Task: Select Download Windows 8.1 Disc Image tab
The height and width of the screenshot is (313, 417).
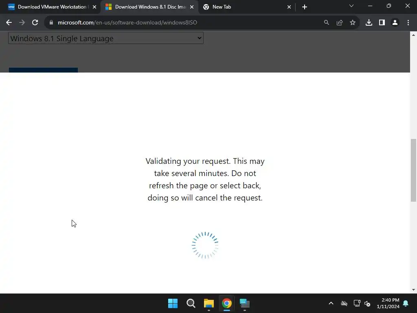Action: tap(150, 7)
